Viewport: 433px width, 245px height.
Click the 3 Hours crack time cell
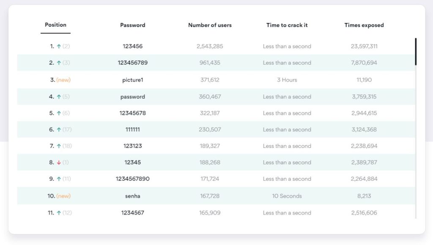(x=287, y=80)
